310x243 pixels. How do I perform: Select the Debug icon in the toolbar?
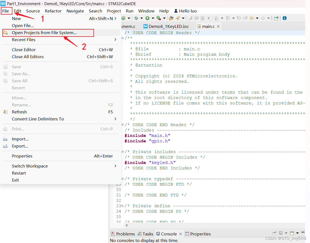click(x=136, y=18)
